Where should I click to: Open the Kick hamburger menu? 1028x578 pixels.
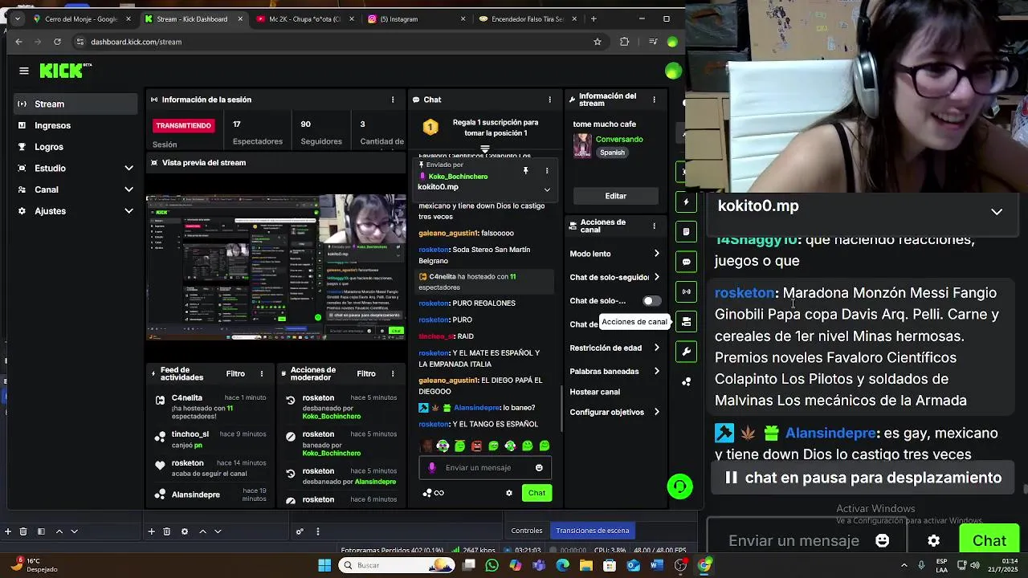(x=24, y=71)
